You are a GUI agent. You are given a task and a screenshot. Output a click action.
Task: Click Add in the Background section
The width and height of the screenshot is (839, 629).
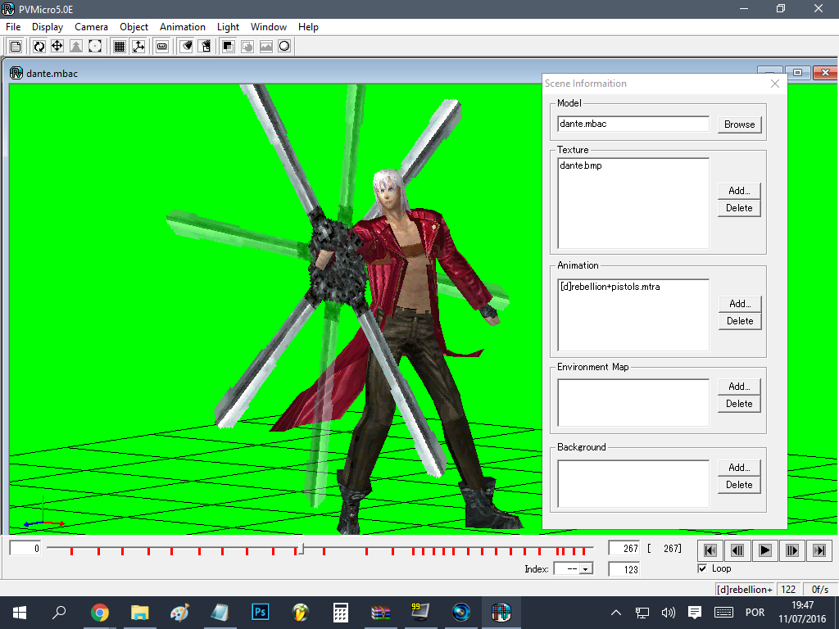coord(739,468)
